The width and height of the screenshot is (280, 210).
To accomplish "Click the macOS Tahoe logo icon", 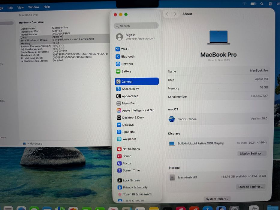I will tap(172, 119).
